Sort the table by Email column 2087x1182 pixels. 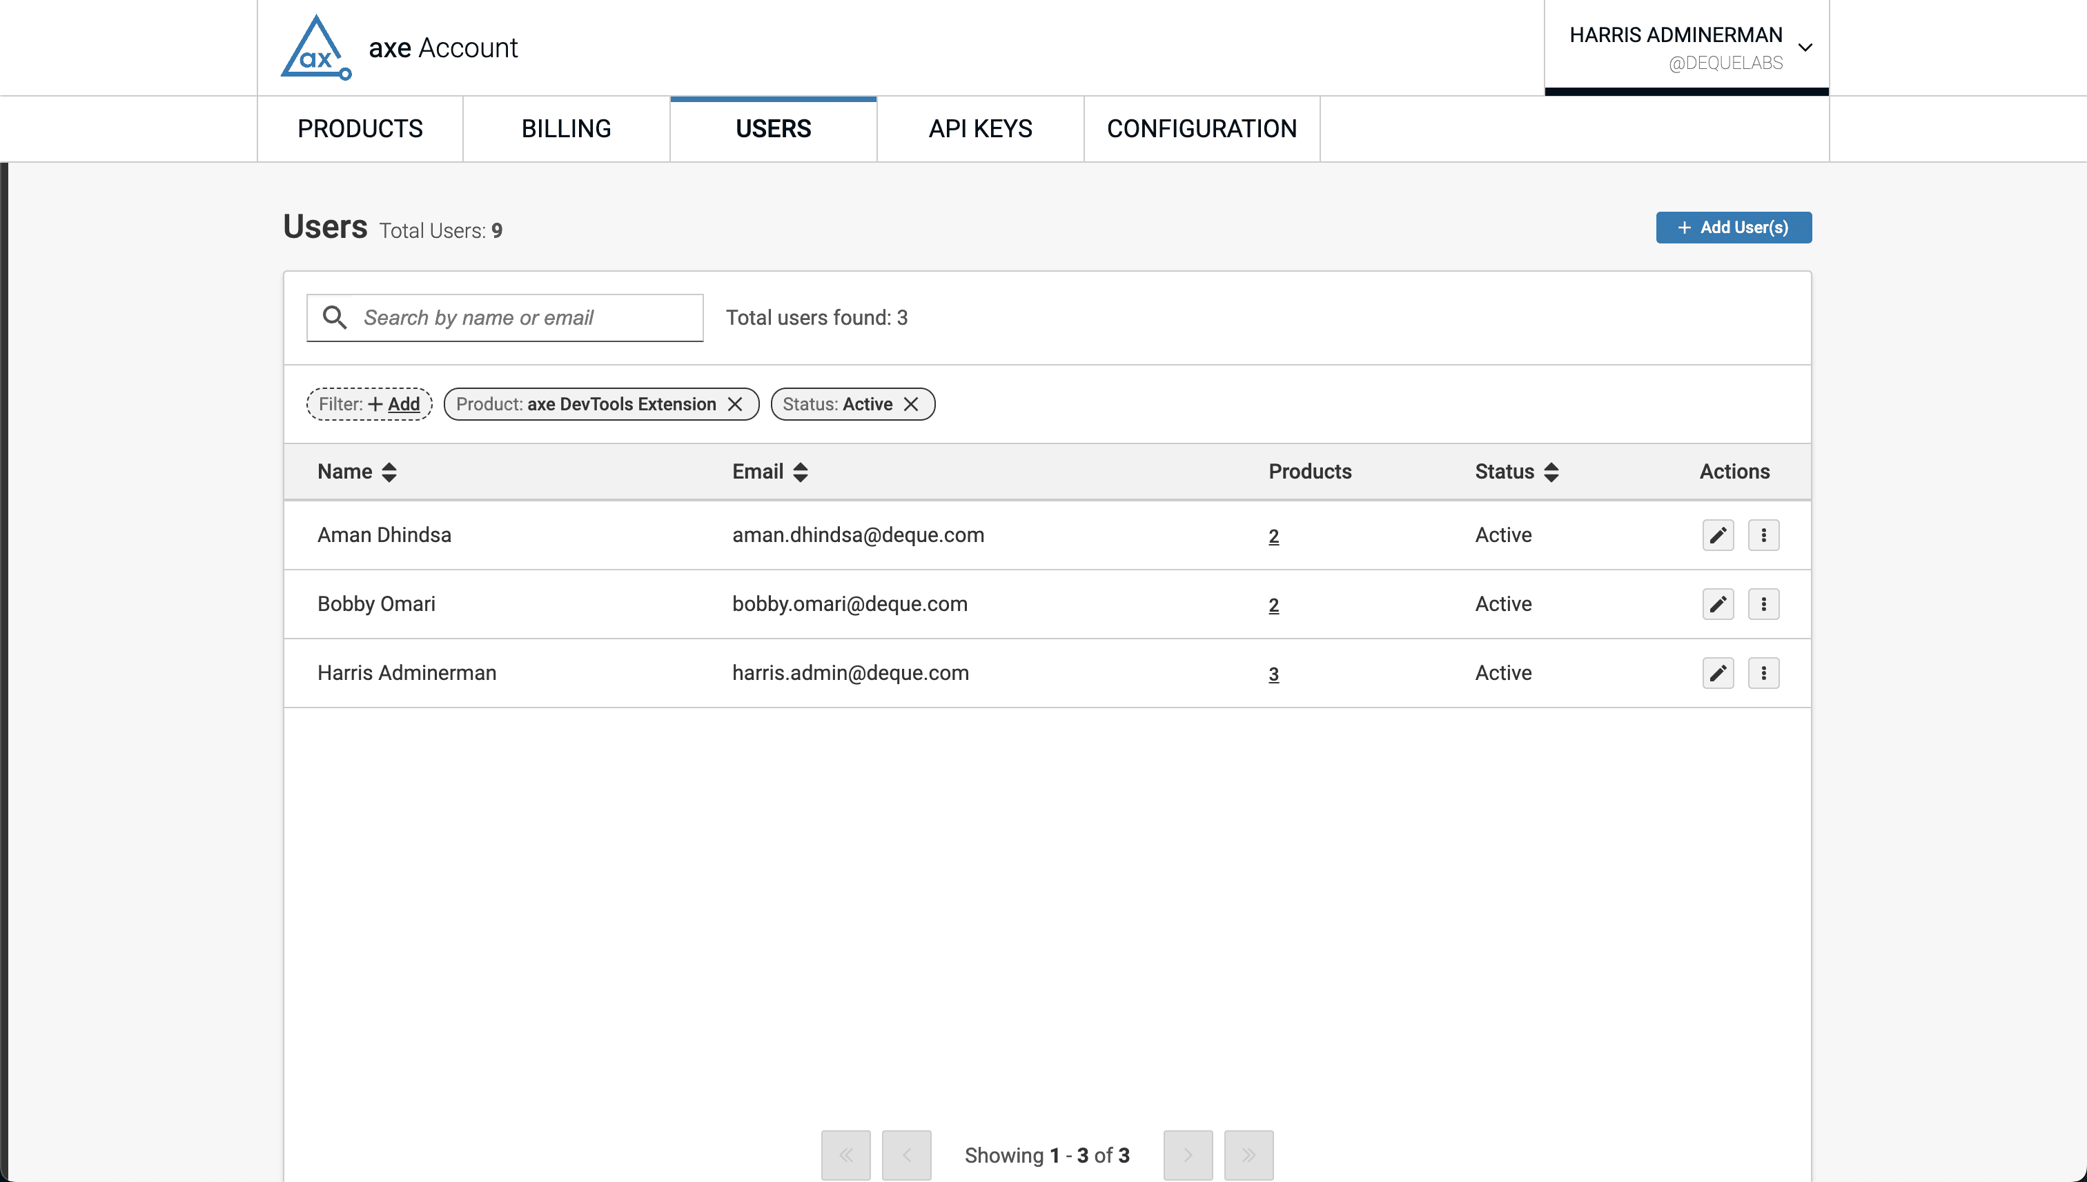click(800, 472)
